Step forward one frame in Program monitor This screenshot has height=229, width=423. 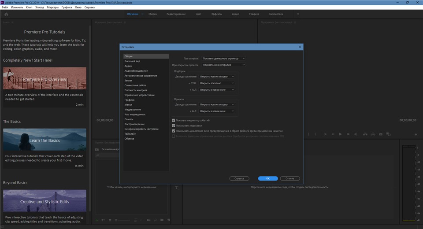click(348, 134)
